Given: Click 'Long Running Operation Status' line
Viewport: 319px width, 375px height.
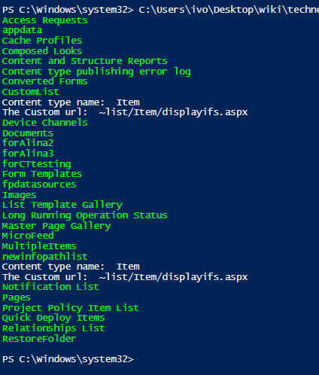Looking at the screenshot, I should pos(85,215).
